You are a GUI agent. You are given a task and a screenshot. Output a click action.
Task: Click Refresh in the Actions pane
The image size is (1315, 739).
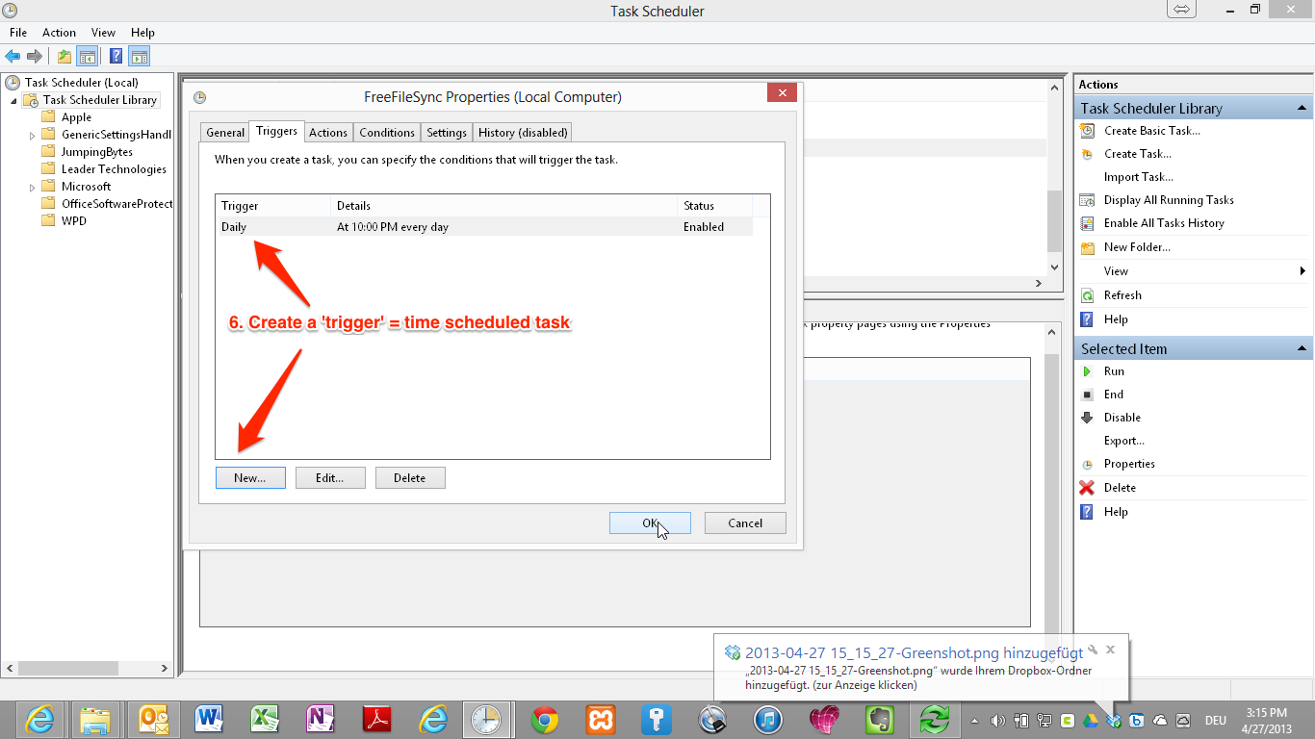point(1122,295)
